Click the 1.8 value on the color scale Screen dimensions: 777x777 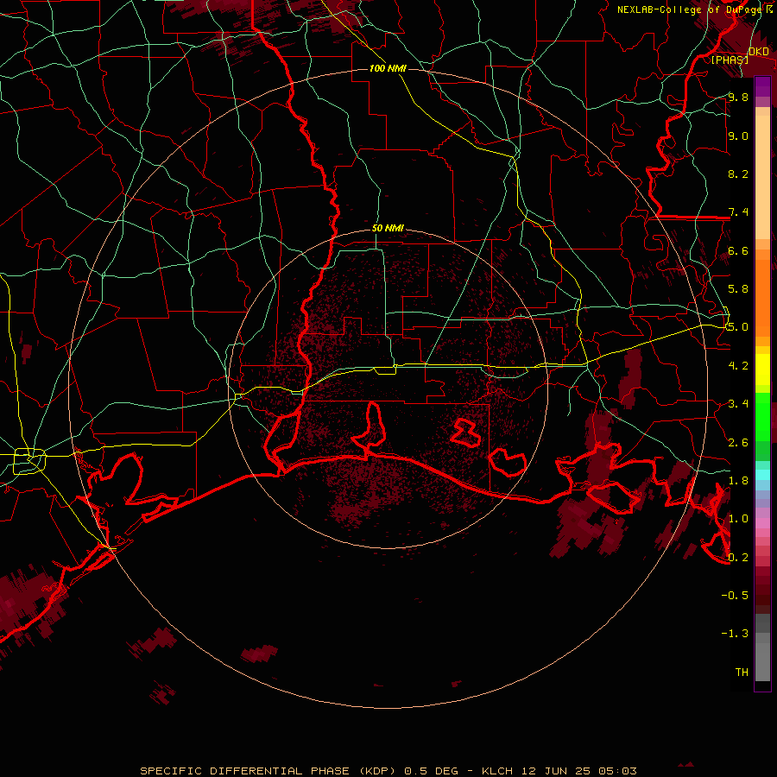coord(738,481)
